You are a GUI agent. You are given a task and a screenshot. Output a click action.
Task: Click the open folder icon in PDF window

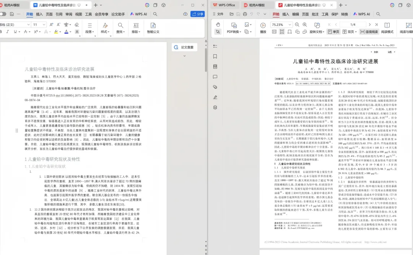coord(231,14)
